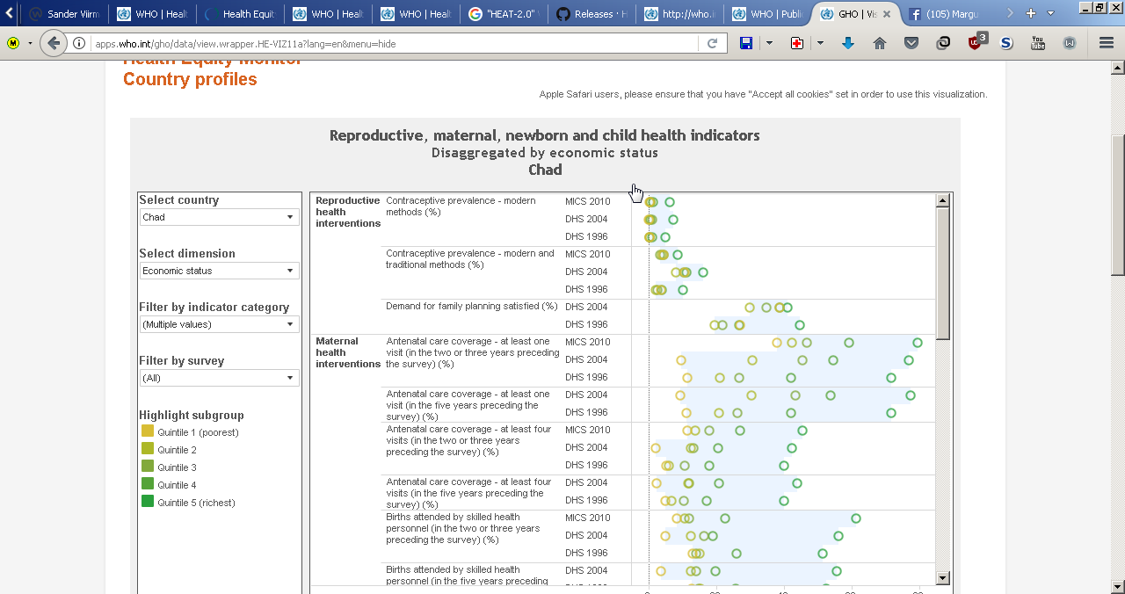
Task: Open Filter by indicator category dropdown
Action: [x=219, y=324]
